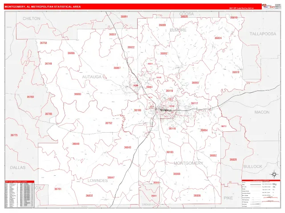The height and width of the screenshot is (213, 285).
Task: Click ZIP code 36761
Action: click(58, 189)
